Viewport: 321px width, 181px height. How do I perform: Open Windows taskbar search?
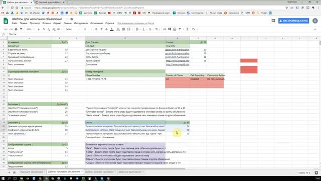pos(9,178)
